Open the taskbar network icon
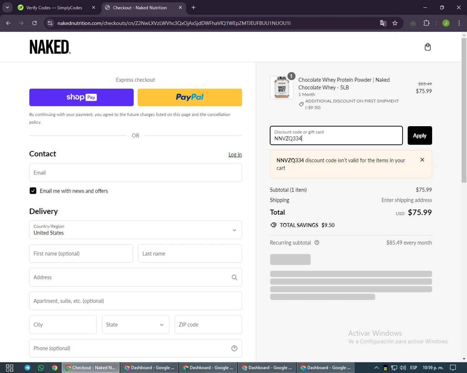This screenshot has width=467, height=373. pyautogui.click(x=394, y=368)
